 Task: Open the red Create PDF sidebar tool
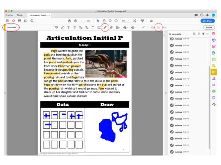214,34
